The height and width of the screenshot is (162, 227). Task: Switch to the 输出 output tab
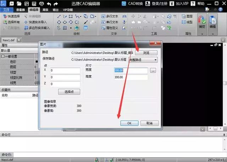(x=56, y=10)
